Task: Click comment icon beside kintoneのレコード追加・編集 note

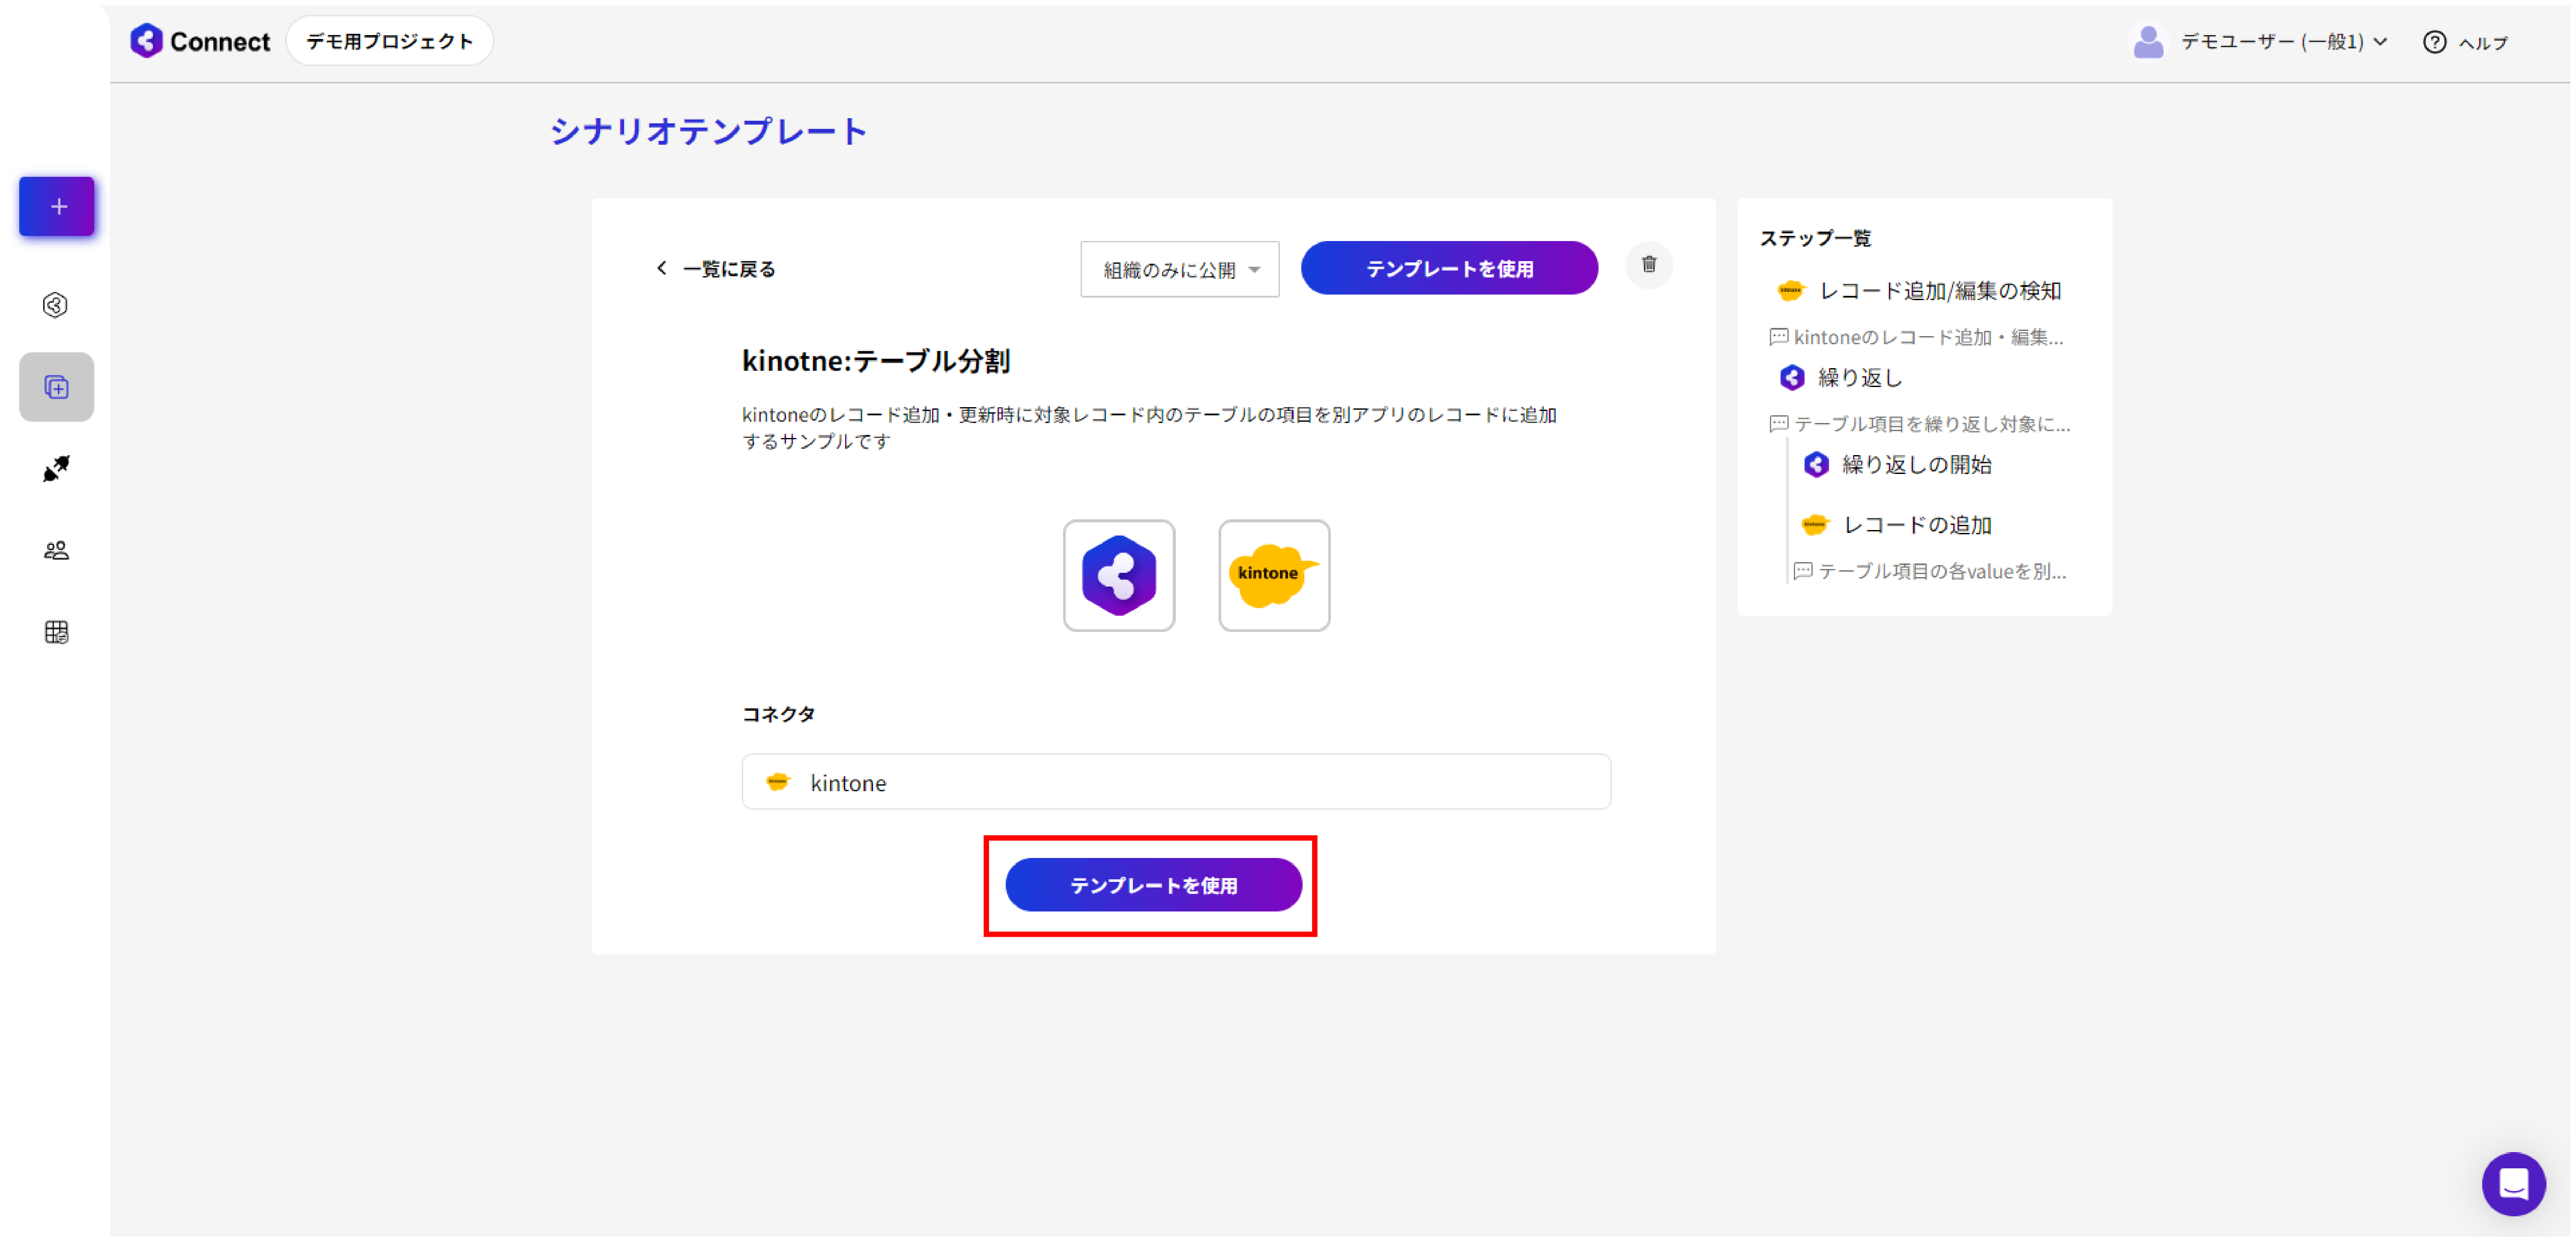Action: click(1779, 338)
